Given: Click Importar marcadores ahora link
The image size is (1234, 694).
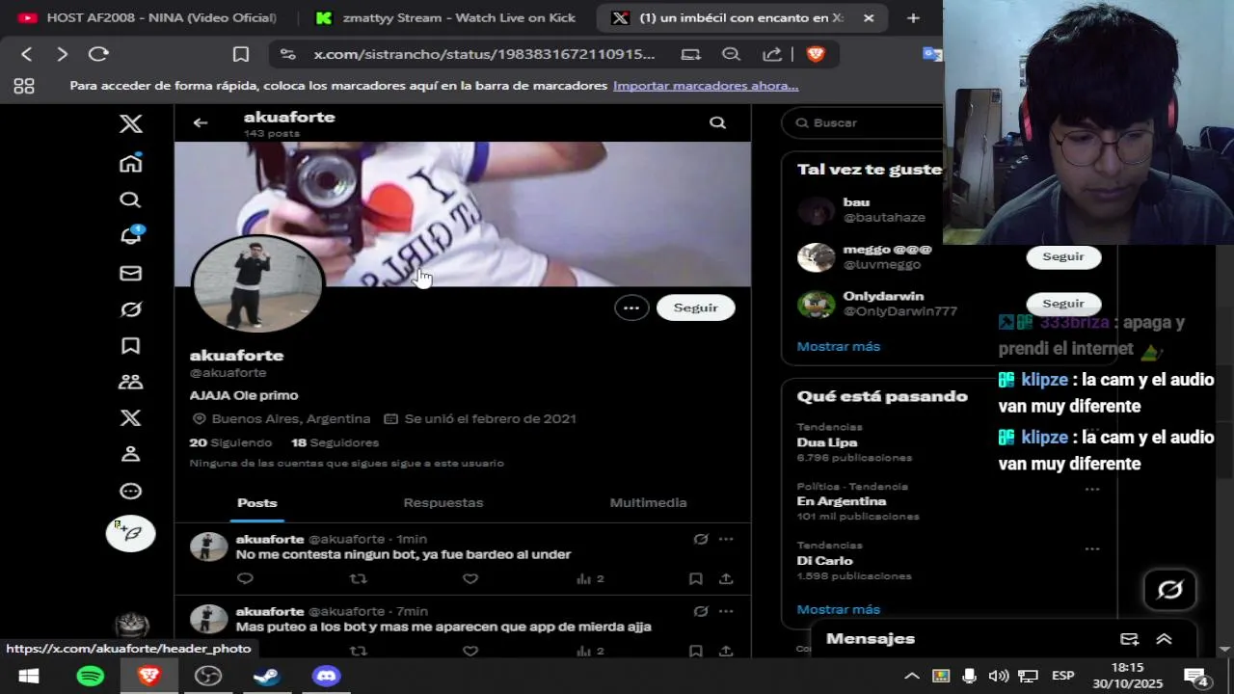Looking at the screenshot, I should click(706, 86).
